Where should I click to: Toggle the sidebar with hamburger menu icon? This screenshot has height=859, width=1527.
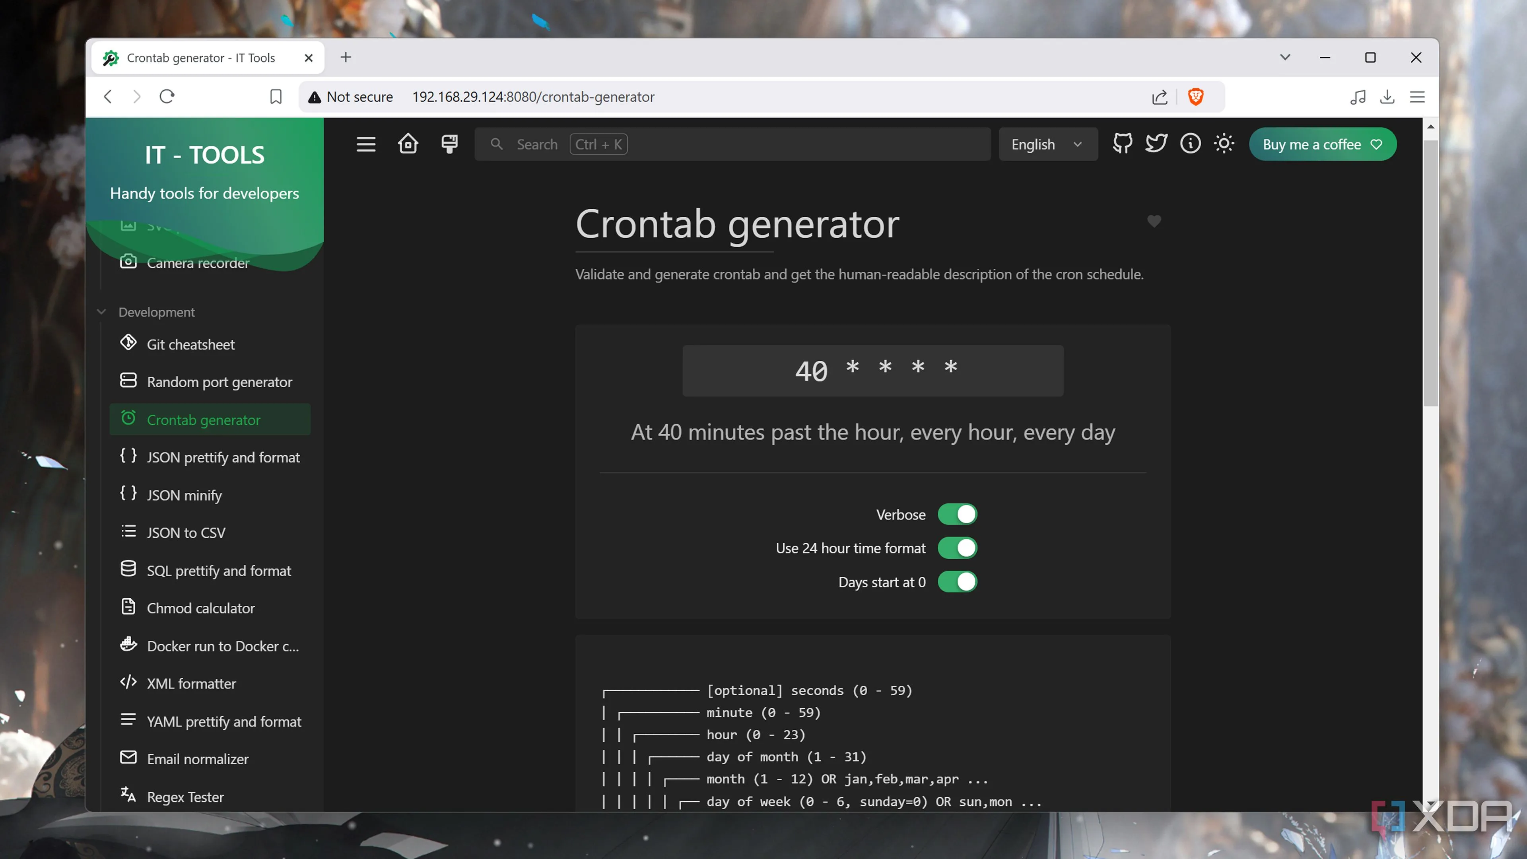point(366,144)
